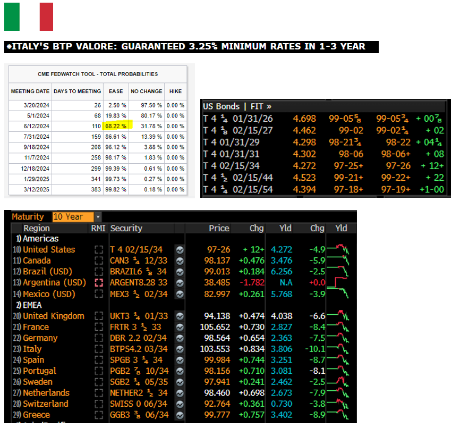
Task: Toggle RMI box for Canada
Action: pyautogui.click(x=99, y=261)
